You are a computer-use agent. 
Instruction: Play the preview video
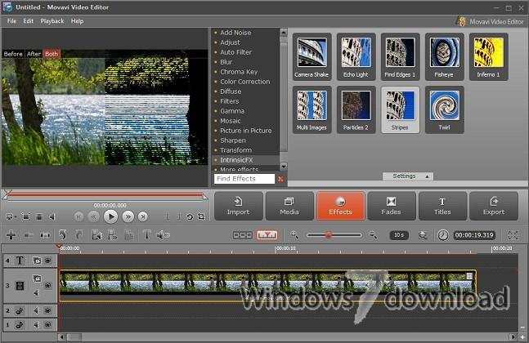point(110,216)
